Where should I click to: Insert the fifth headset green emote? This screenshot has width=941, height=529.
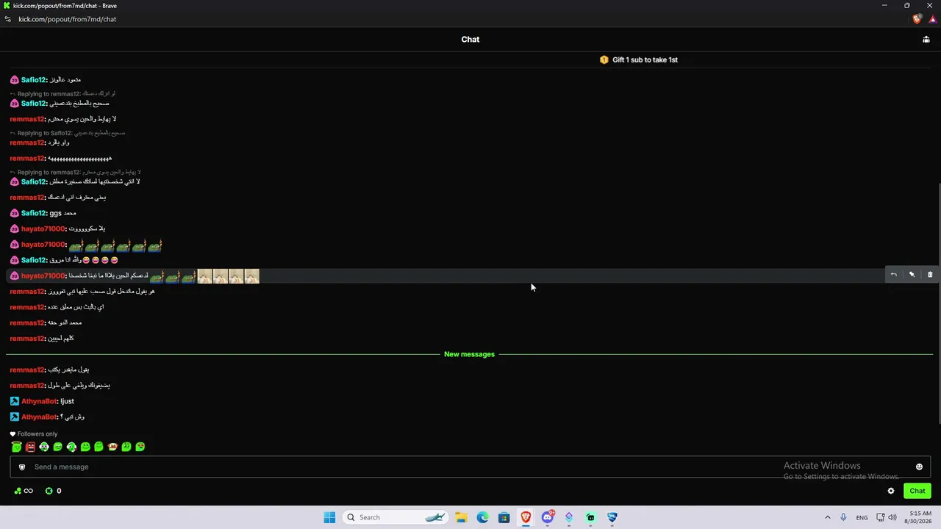point(71,447)
